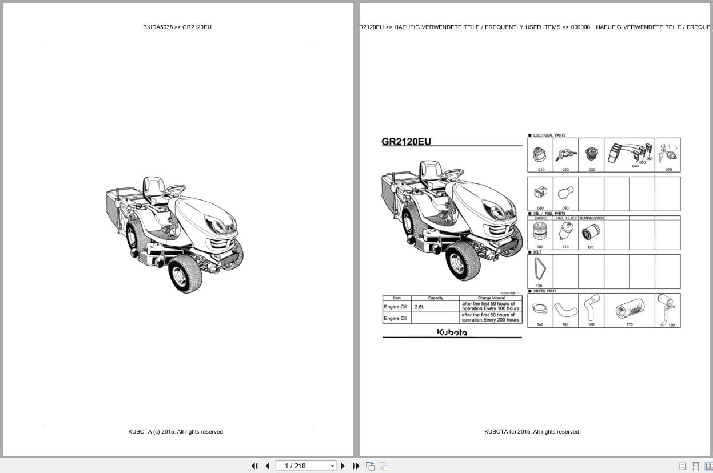The image size is (713, 473).
Task: Click the GR2120EU model title
Action: tap(406, 142)
